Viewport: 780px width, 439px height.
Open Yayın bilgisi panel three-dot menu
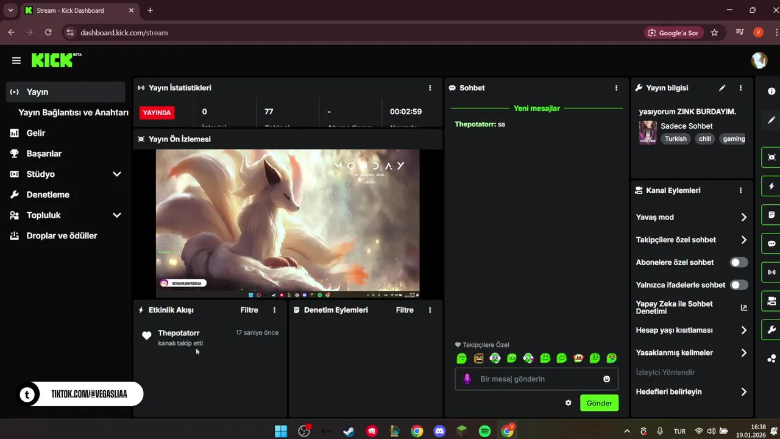pyautogui.click(x=740, y=88)
